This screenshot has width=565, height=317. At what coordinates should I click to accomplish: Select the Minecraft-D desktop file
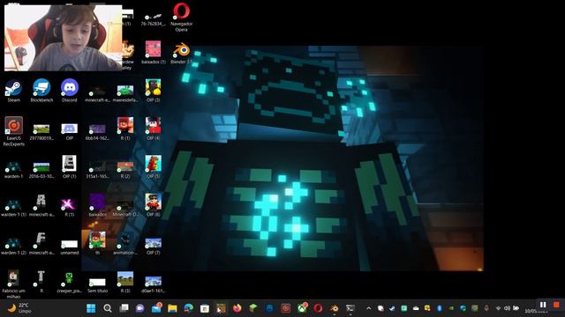(125, 208)
